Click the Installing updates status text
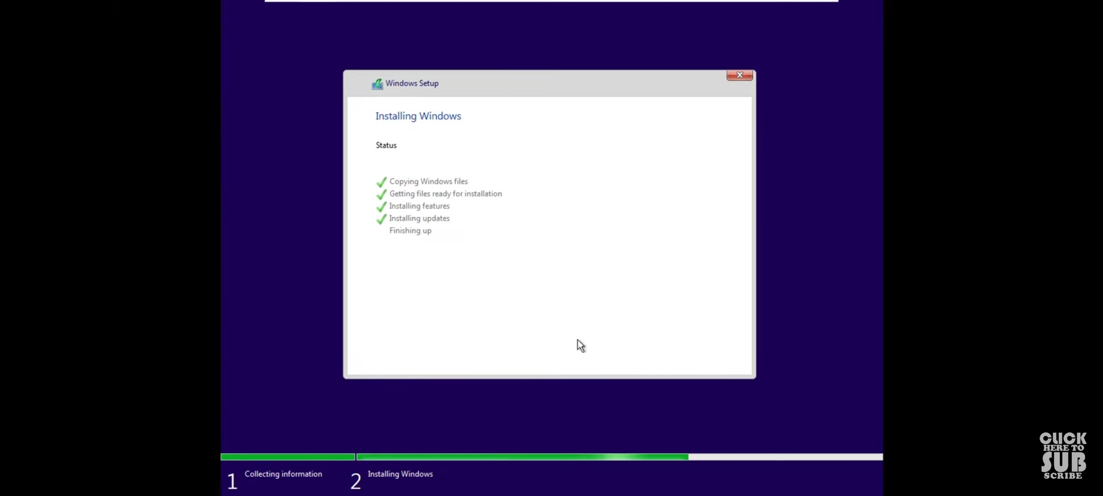 pos(419,219)
